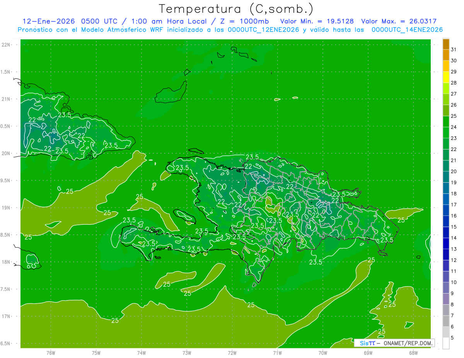Click the dark orange band above legend value 31
Image resolution: width=464 pixels, height=358 pixels.
[446, 44]
